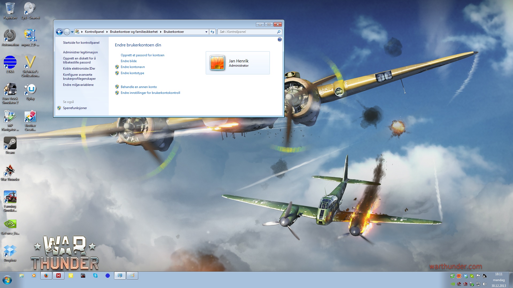
Task: Switch to Firefox in taskbar
Action: click(x=46, y=276)
